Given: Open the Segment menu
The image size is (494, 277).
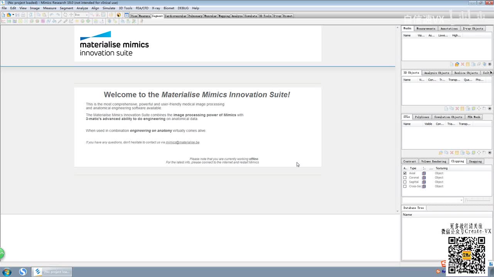Looking at the screenshot, I should click(66, 8).
